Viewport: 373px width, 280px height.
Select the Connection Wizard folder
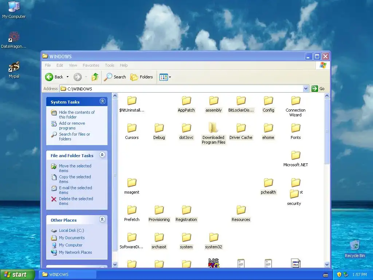pyautogui.click(x=296, y=106)
